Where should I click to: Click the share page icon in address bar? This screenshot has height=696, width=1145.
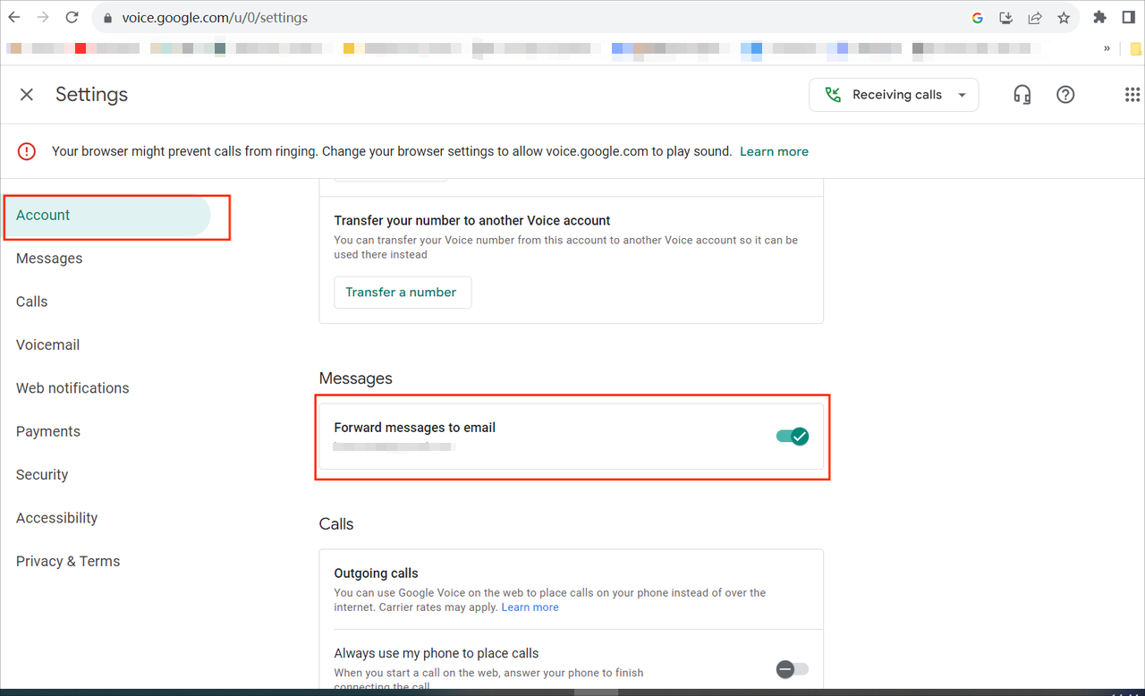[x=1035, y=17]
